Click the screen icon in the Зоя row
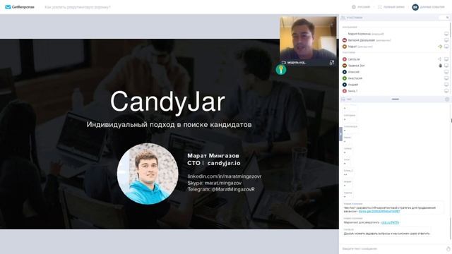This screenshot has height=254, width=452. pyautogui.click(x=446, y=66)
